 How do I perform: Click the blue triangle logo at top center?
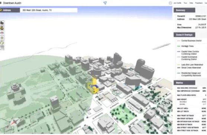tap(105, 3)
